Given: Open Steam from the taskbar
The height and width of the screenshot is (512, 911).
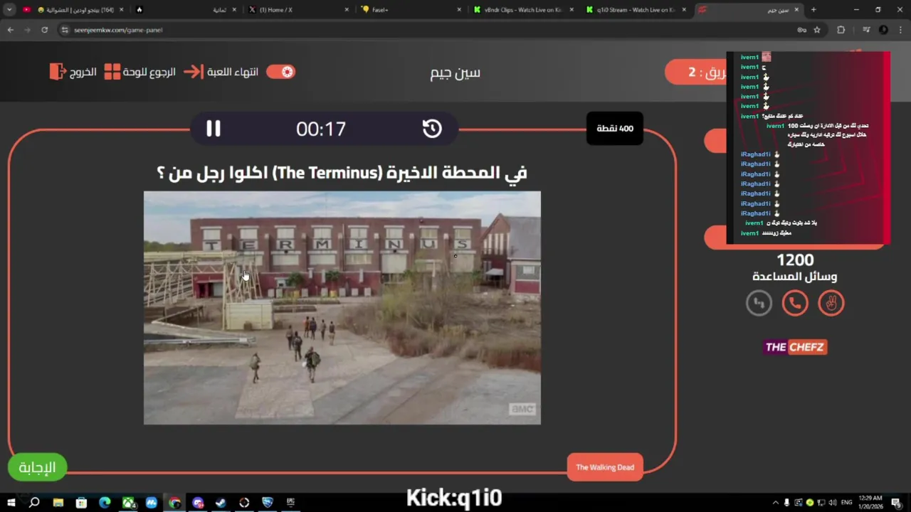Looking at the screenshot, I should point(221,503).
